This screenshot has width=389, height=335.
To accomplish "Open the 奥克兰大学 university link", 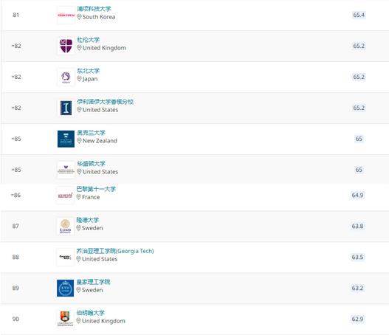I will click(x=91, y=133).
